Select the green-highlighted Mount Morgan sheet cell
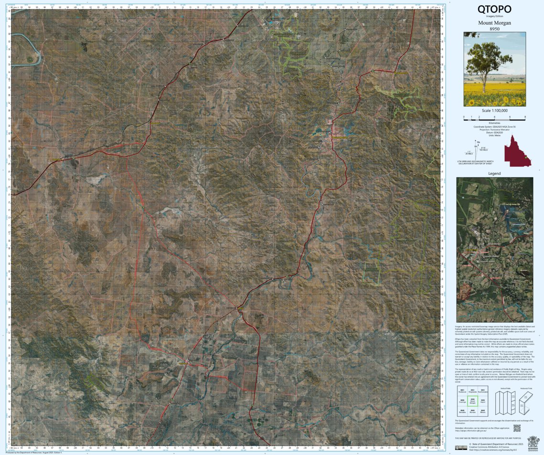 (x=473, y=401)
